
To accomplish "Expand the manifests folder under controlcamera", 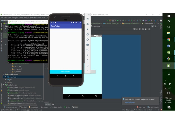I will pos(6,77).
